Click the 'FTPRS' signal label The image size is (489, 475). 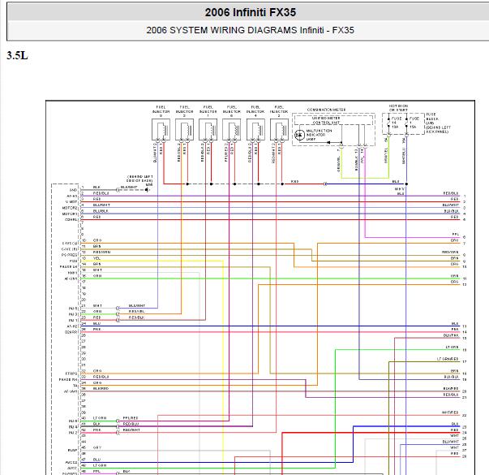tap(71, 374)
